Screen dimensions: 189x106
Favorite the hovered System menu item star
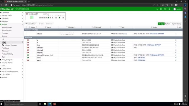(x=22, y=42)
